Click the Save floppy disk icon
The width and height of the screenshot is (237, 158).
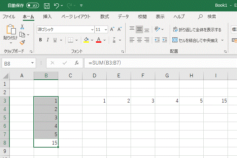(x=47, y=6)
